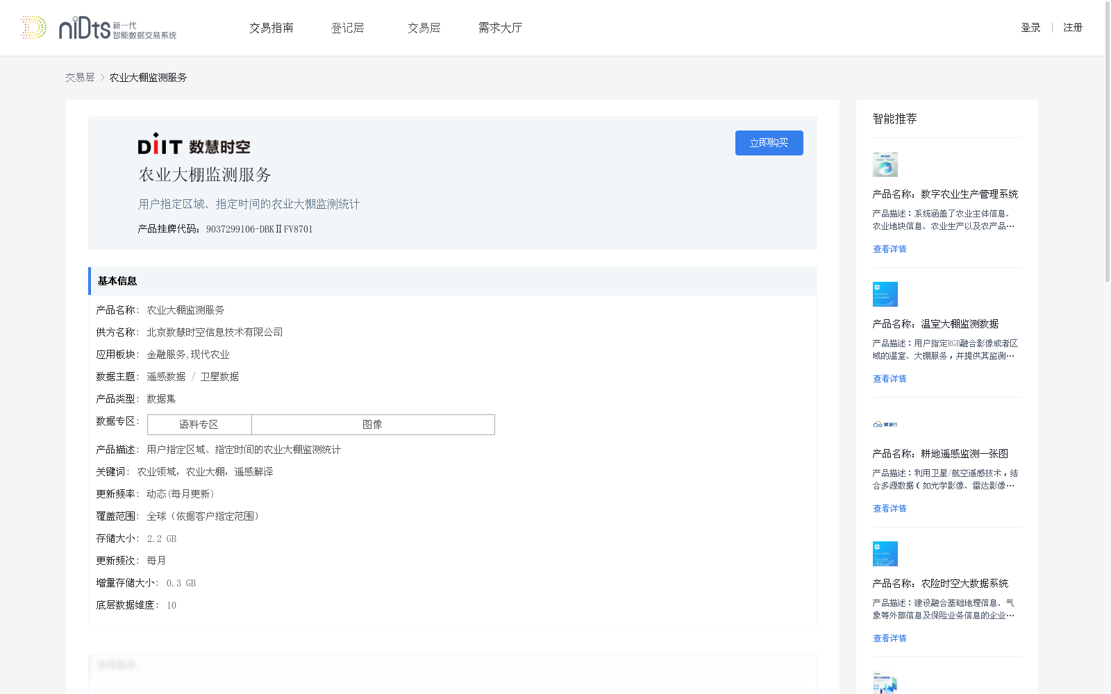Viewport: 1111px width, 694px height.
Task: Click 金融服务,现代农业 application sector value
Action: tap(188, 355)
